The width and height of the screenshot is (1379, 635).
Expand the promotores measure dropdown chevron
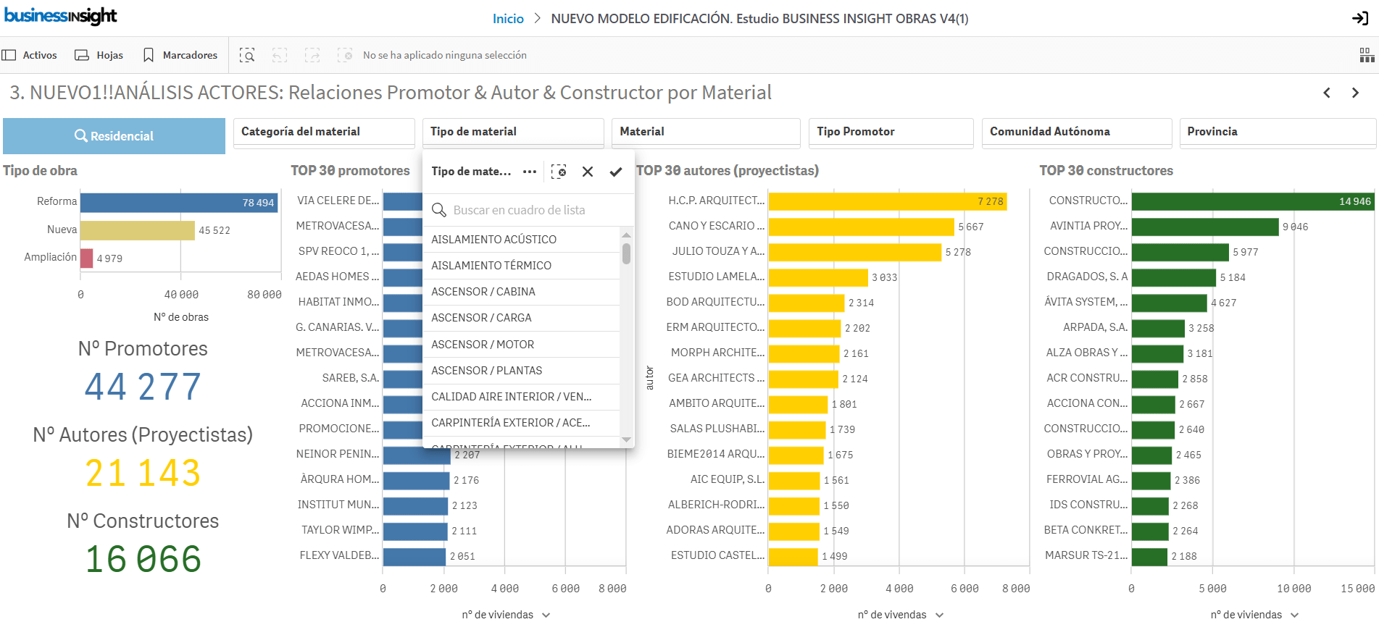pos(546,615)
